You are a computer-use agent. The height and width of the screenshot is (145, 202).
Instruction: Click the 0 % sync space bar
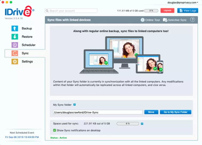click(128, 124)
